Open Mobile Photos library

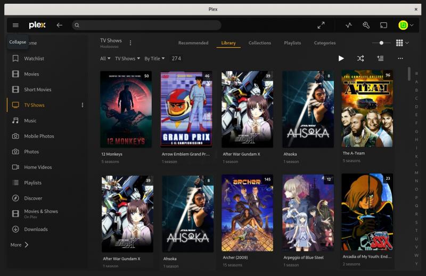(x=39, y=136)
